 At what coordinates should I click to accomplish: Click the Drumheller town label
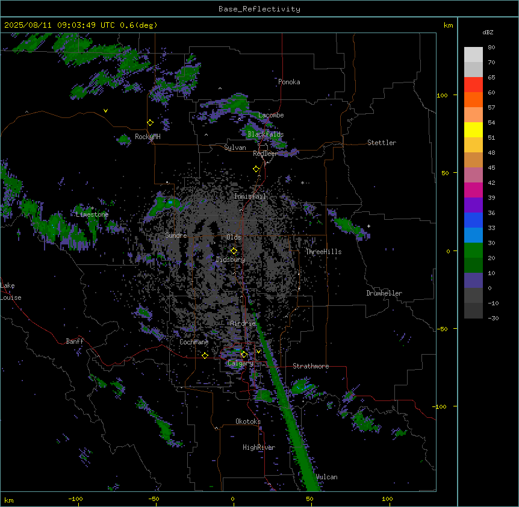coord(384,293)
